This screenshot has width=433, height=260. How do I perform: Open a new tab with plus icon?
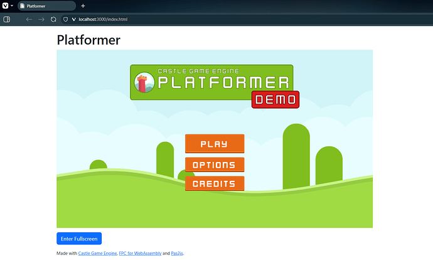coord(83,6)
